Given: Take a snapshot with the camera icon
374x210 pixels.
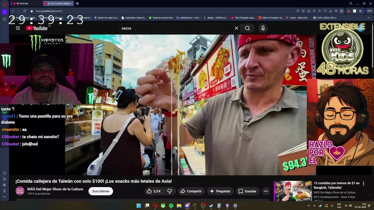Looking at the screenshot, I should [309, 11].
